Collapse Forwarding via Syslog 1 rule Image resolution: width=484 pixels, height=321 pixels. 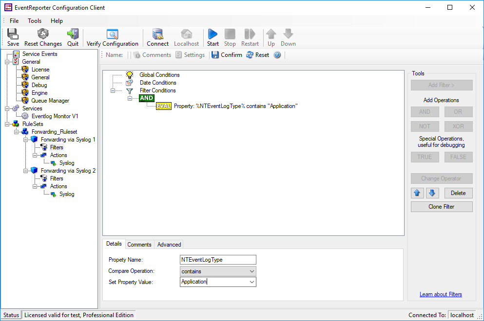26,140
